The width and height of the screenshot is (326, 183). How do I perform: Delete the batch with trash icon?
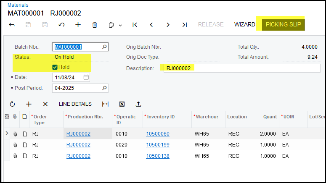pos(95,25)
